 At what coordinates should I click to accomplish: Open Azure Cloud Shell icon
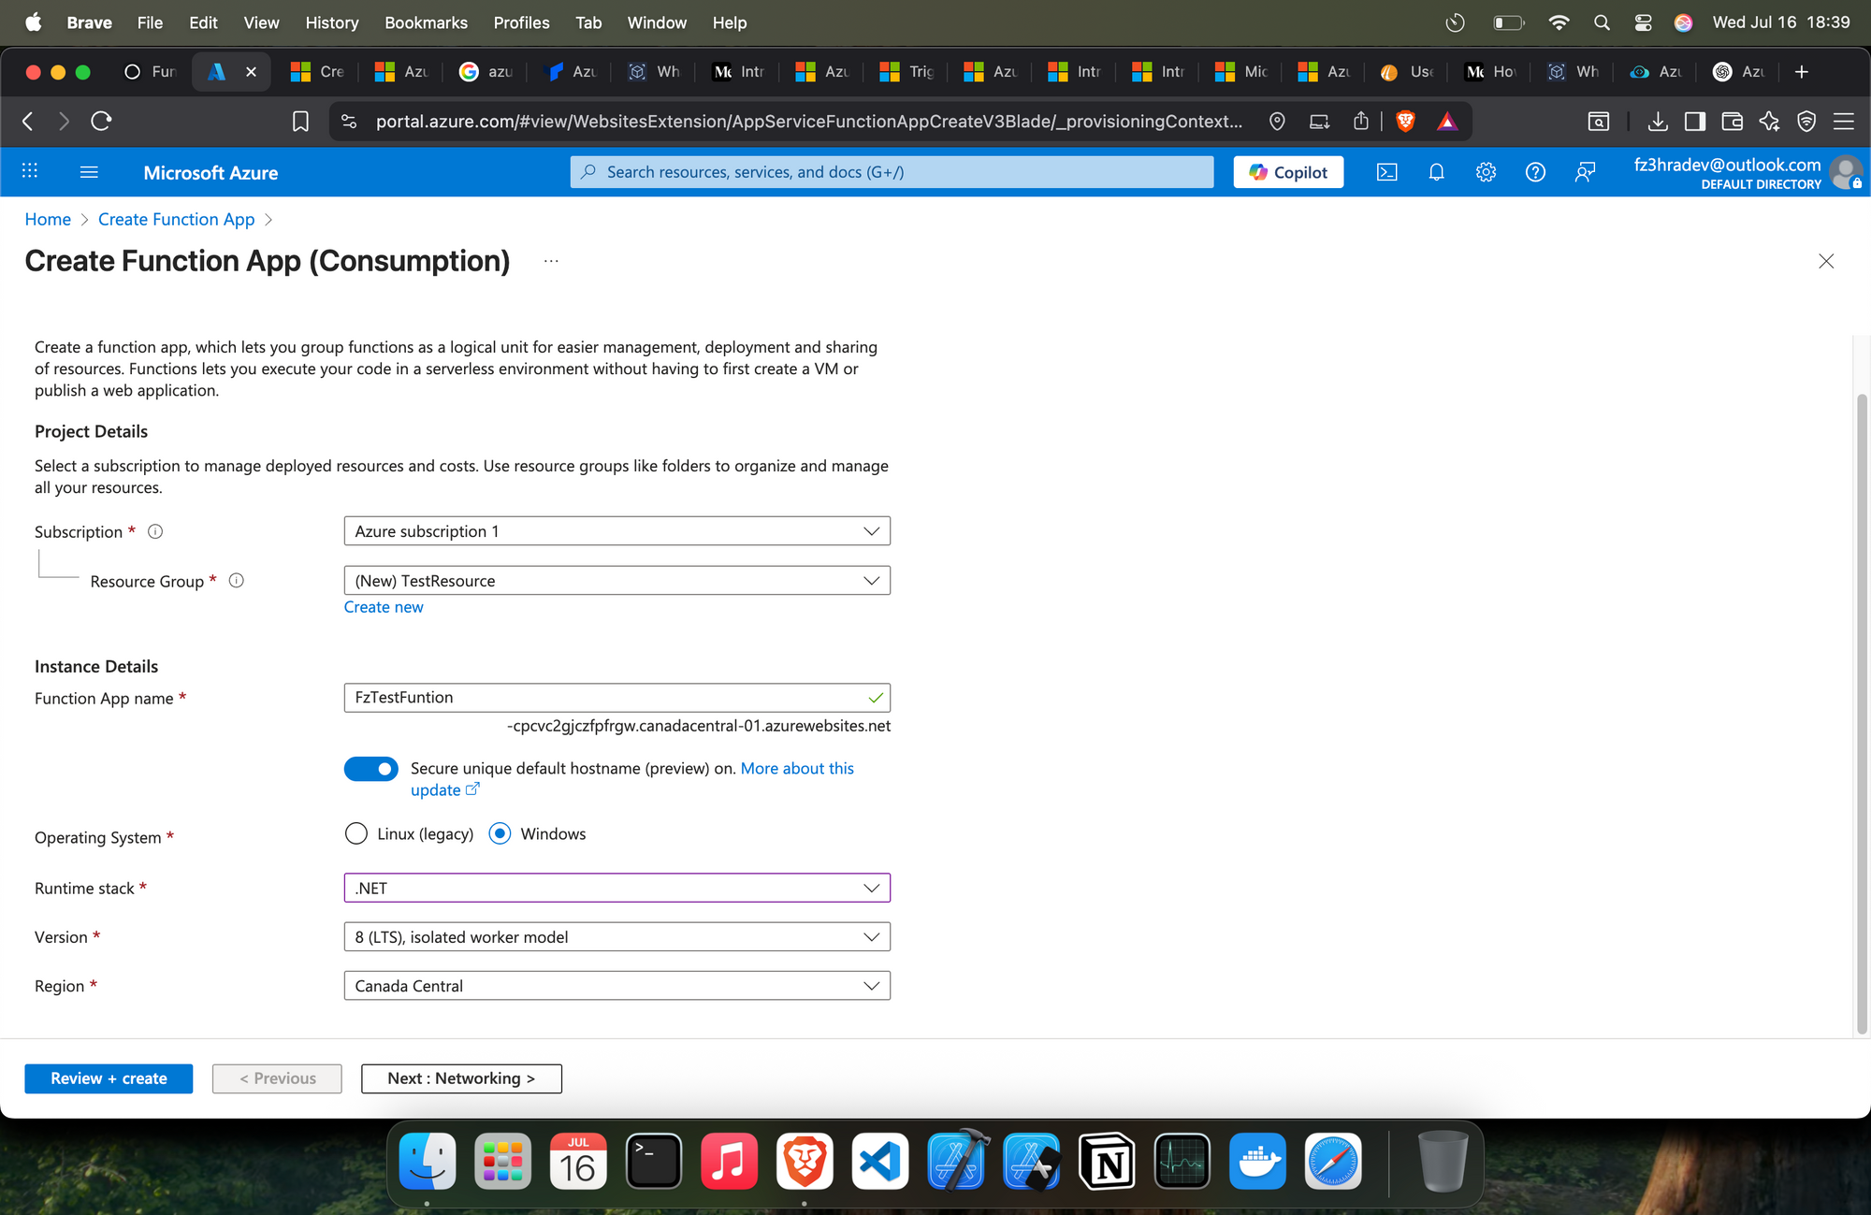[1386, 172]
